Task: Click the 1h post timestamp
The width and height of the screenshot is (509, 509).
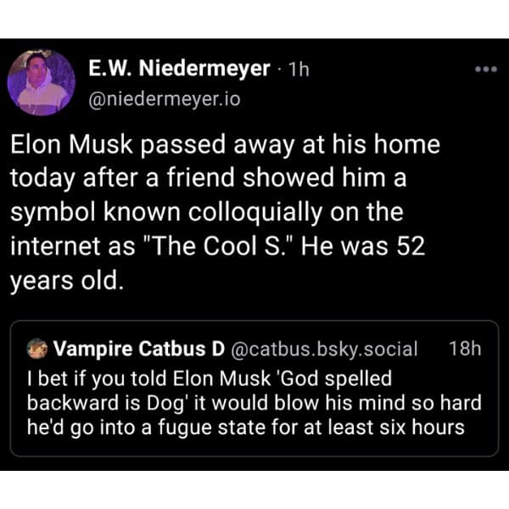Action: [x=299, y=70]
